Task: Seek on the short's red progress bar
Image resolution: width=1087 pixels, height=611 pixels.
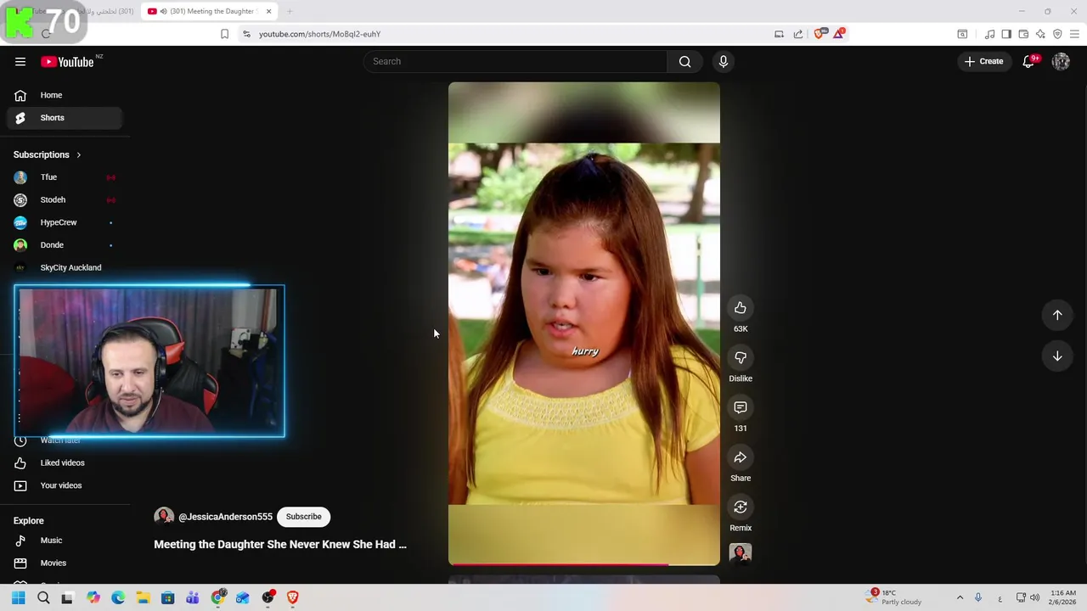Action: pyautogui.click(x=584, y=563)
